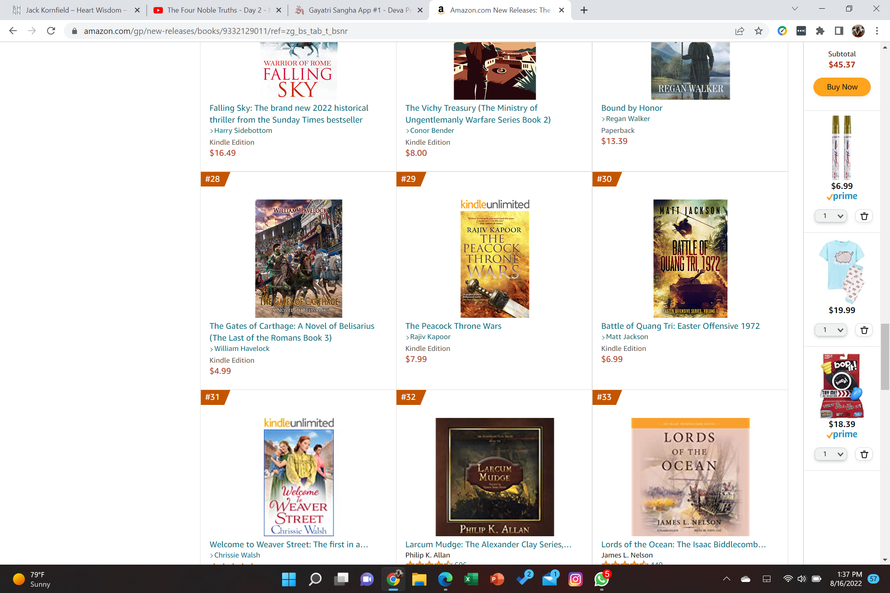This screenshot has height=593, width=890.
Task: Open The Gates of Carthage title link
Action: coord(292,332)
